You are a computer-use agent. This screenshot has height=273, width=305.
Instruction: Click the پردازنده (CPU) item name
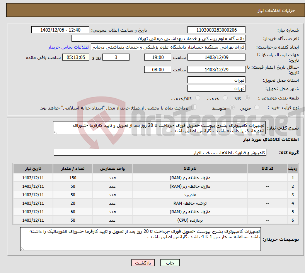(x=190, y=220)
